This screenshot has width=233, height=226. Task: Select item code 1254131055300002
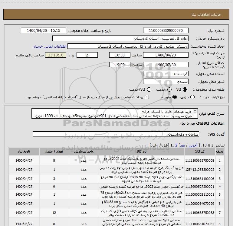(200, 170)
